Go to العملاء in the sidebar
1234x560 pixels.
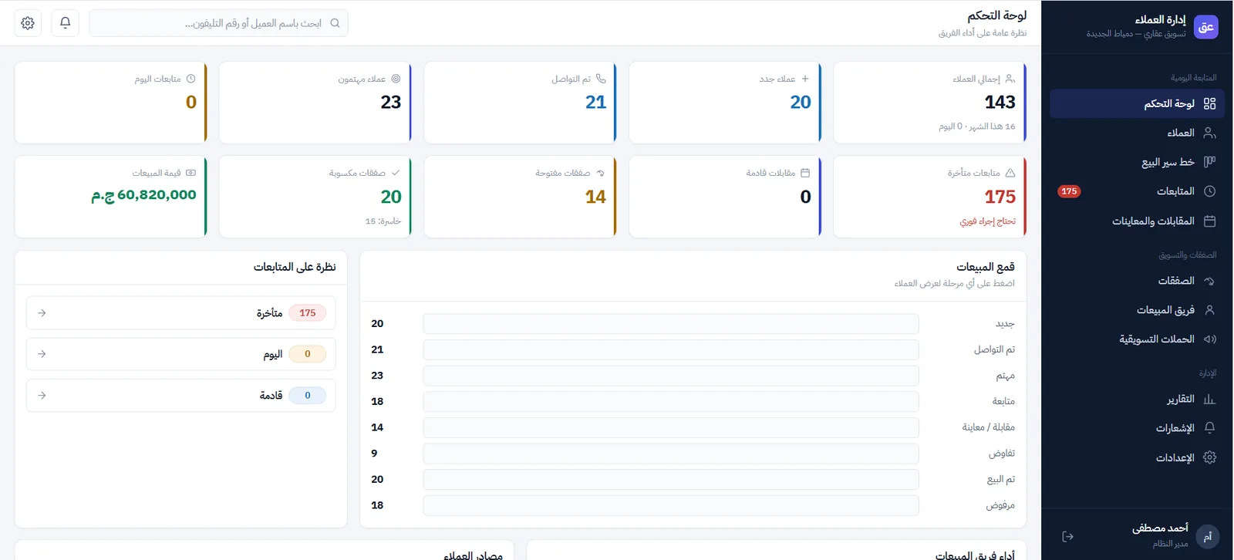pyautogui.click(x=1137, y=133)
